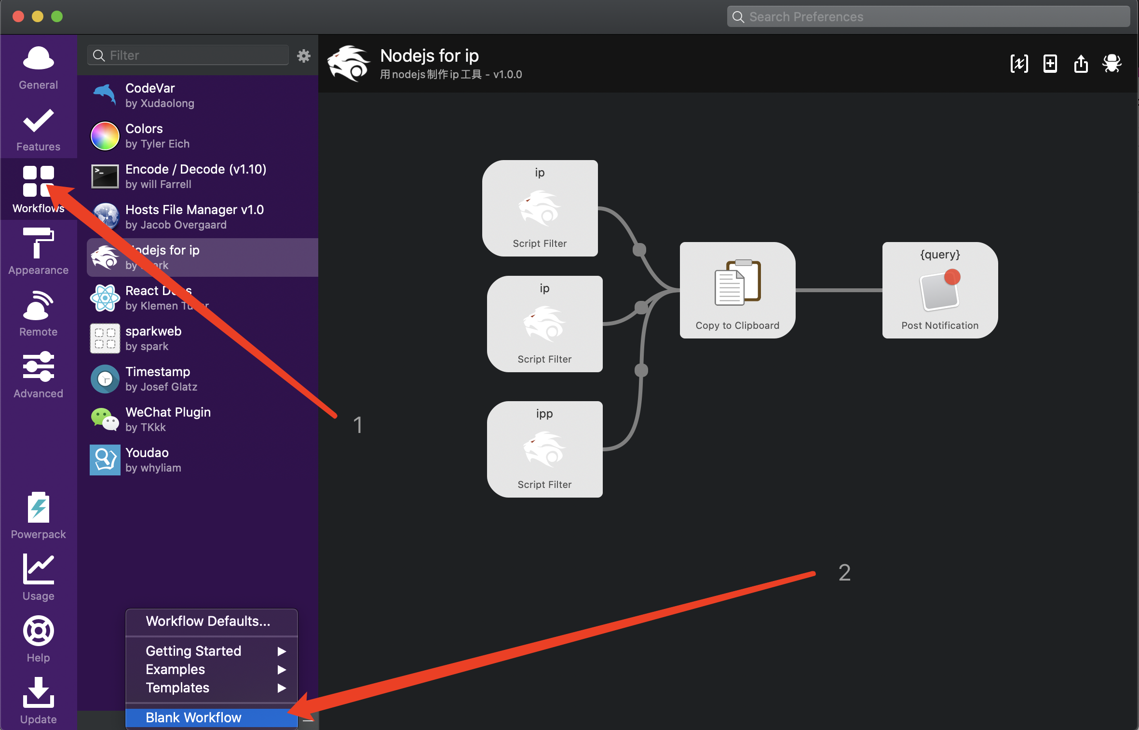
Task: Select the CodeVar workflow by Xudaolong
Action: [203, 95]
